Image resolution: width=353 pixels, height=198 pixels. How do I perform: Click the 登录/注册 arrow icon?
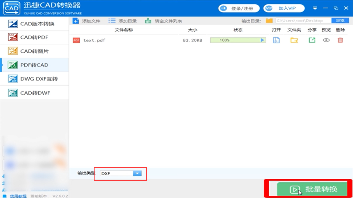(224, 8)
